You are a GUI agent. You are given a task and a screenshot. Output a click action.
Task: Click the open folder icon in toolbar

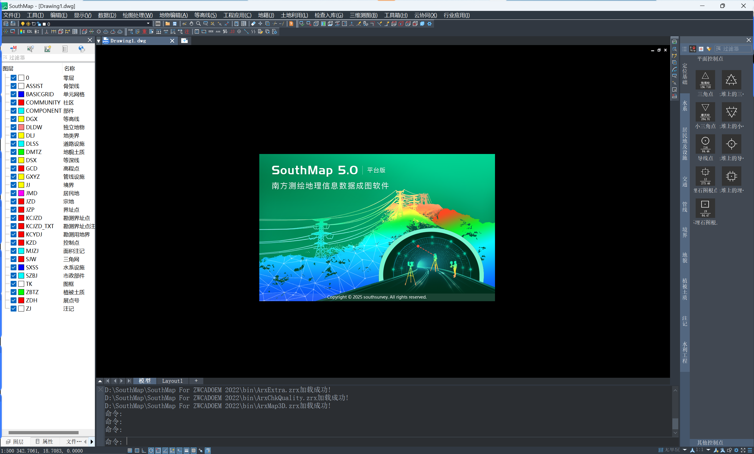click(167, 24)
